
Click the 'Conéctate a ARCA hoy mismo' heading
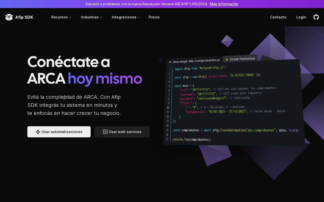pyautogui.click(x=85, y=70)
